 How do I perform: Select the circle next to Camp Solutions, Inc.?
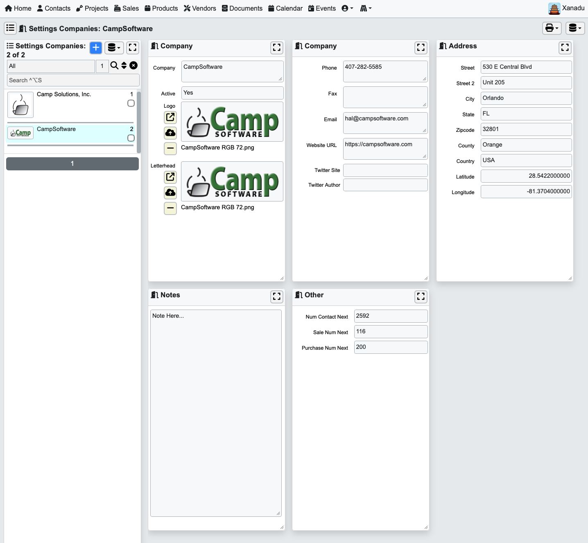[x=131, y=103]
